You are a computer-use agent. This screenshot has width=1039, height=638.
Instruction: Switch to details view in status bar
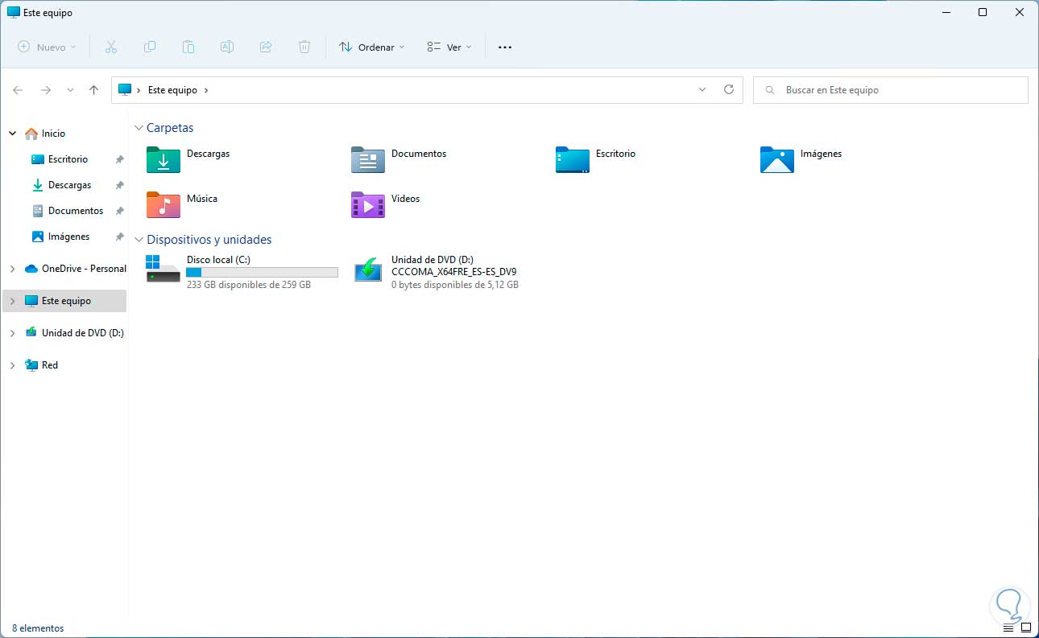(1008, 628)
